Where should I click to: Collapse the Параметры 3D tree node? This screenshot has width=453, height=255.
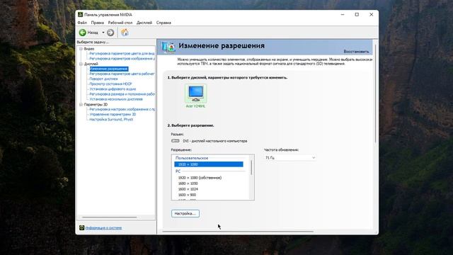81,104
